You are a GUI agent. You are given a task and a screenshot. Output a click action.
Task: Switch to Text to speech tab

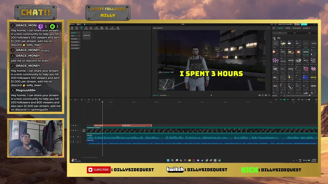296,28
